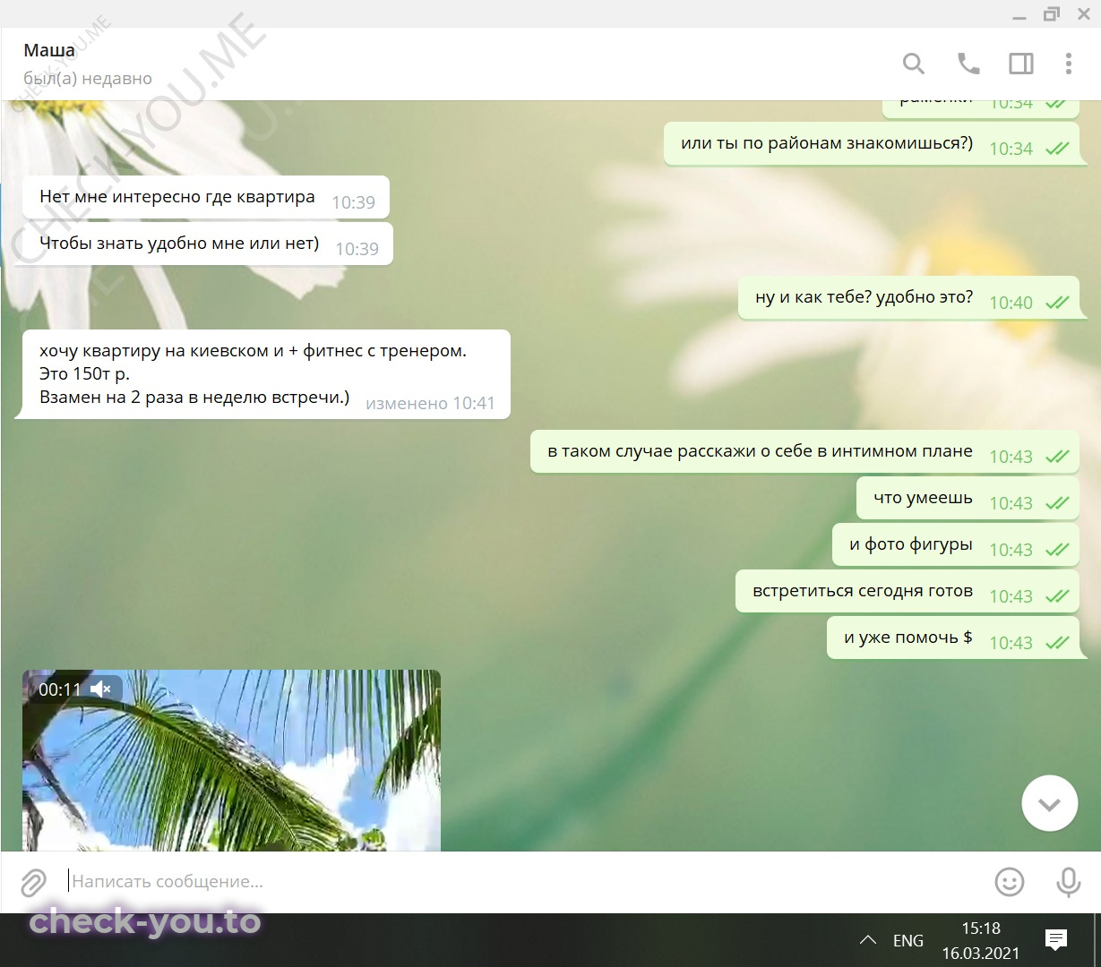Start a voice call with Маша
Screen dimensions: 1101x967
(x=968, y=64)
